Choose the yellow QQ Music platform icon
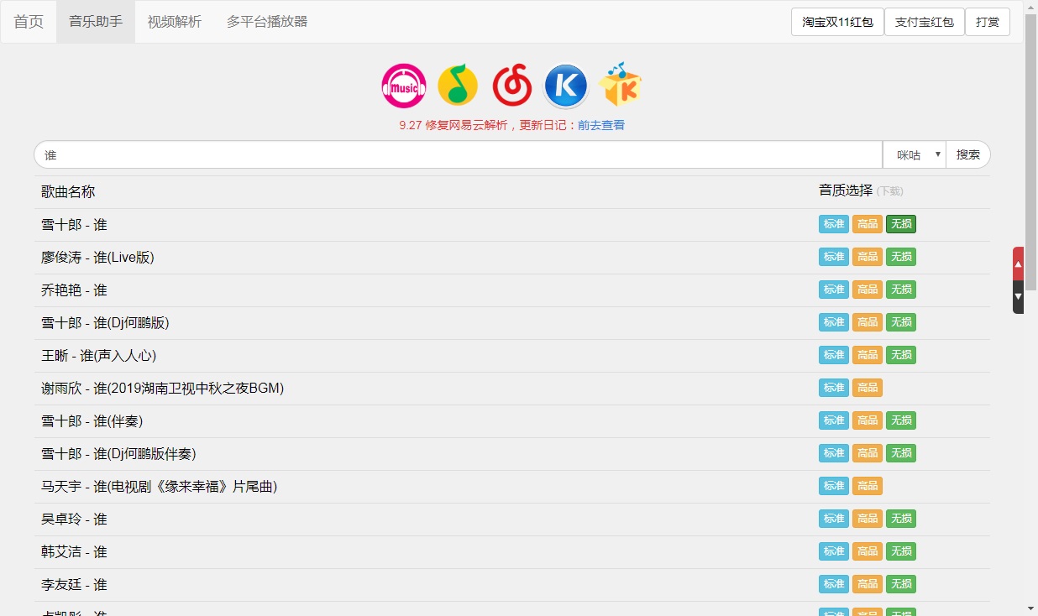The height and width of the screenshot is (616, 1038). tap(457, 86)
